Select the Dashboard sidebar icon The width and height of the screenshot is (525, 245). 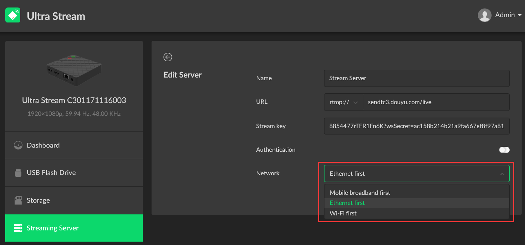tap(18, 145)
